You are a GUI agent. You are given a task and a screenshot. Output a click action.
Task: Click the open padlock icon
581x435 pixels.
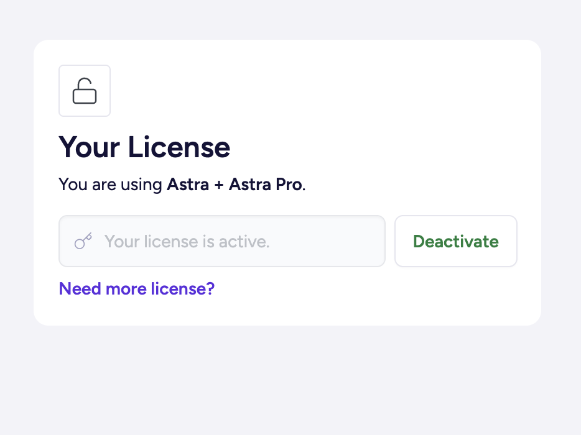tap(85, 91)
